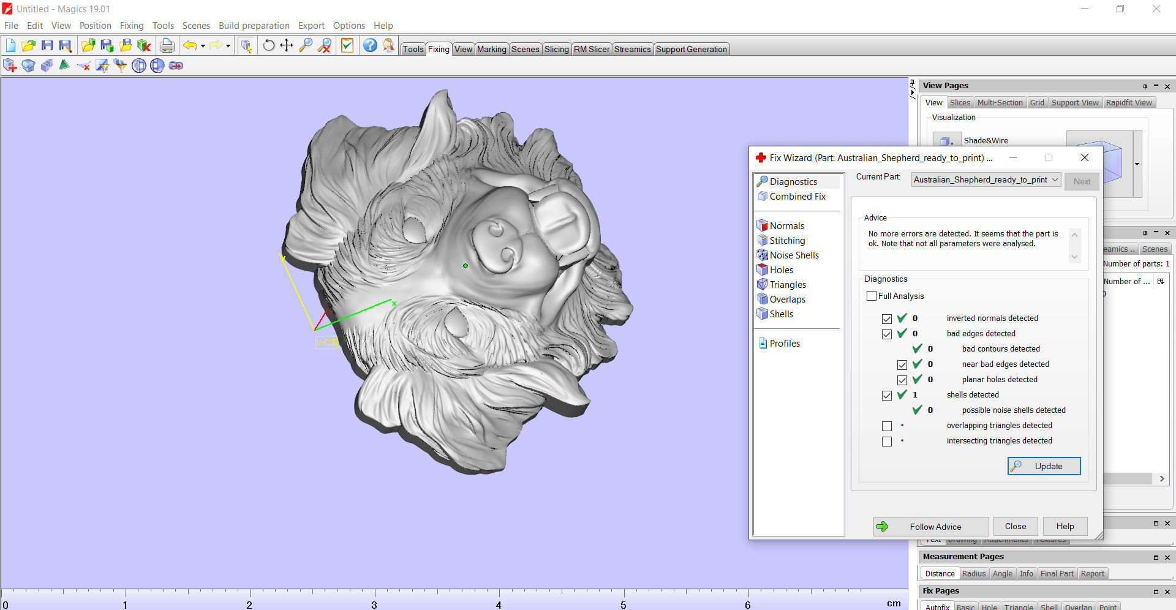Activate the Pan view cross-arrows tool
Screen dimensions: 1176x610
pyautogui.click(x=287, y=45)
